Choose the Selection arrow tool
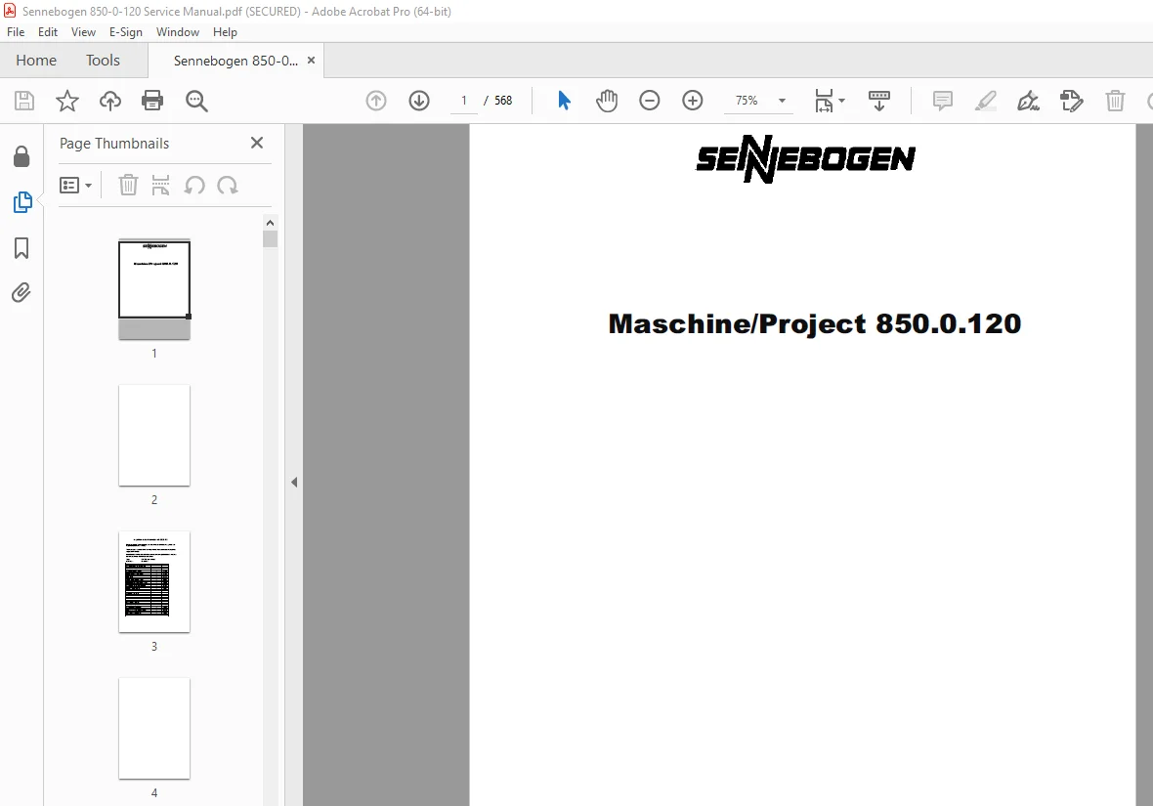 (x=564, y=101)
